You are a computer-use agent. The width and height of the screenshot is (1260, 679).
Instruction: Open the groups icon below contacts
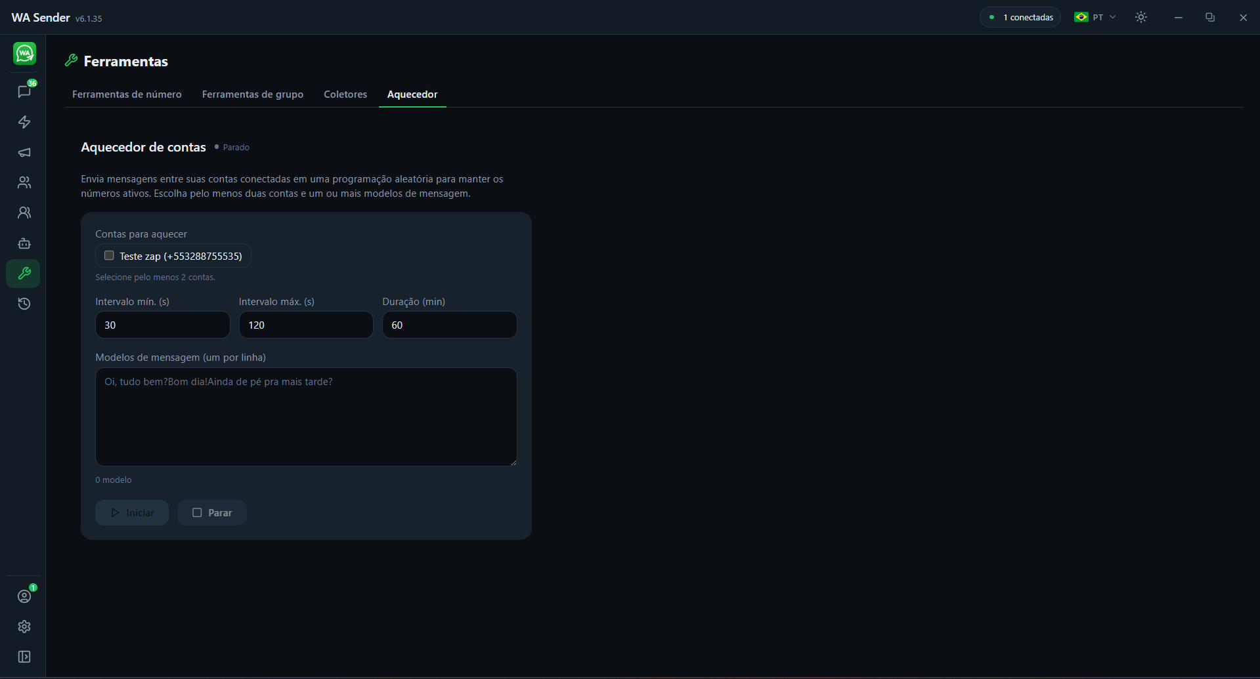(24, 213)
